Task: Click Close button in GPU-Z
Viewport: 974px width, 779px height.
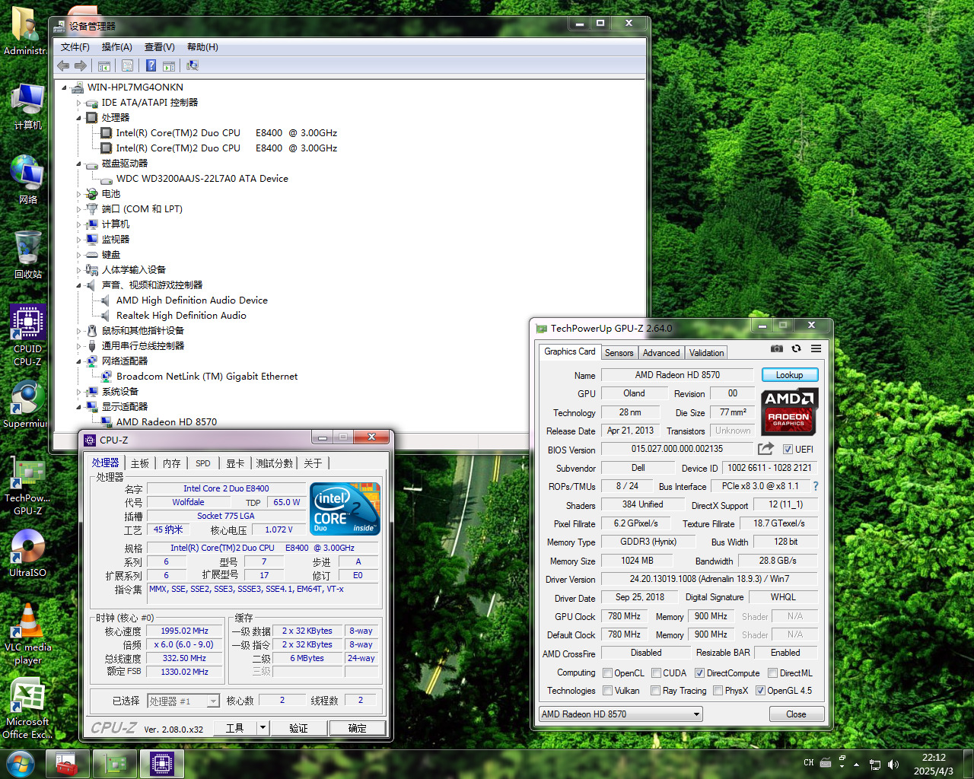Action: (x=796, y=714)
